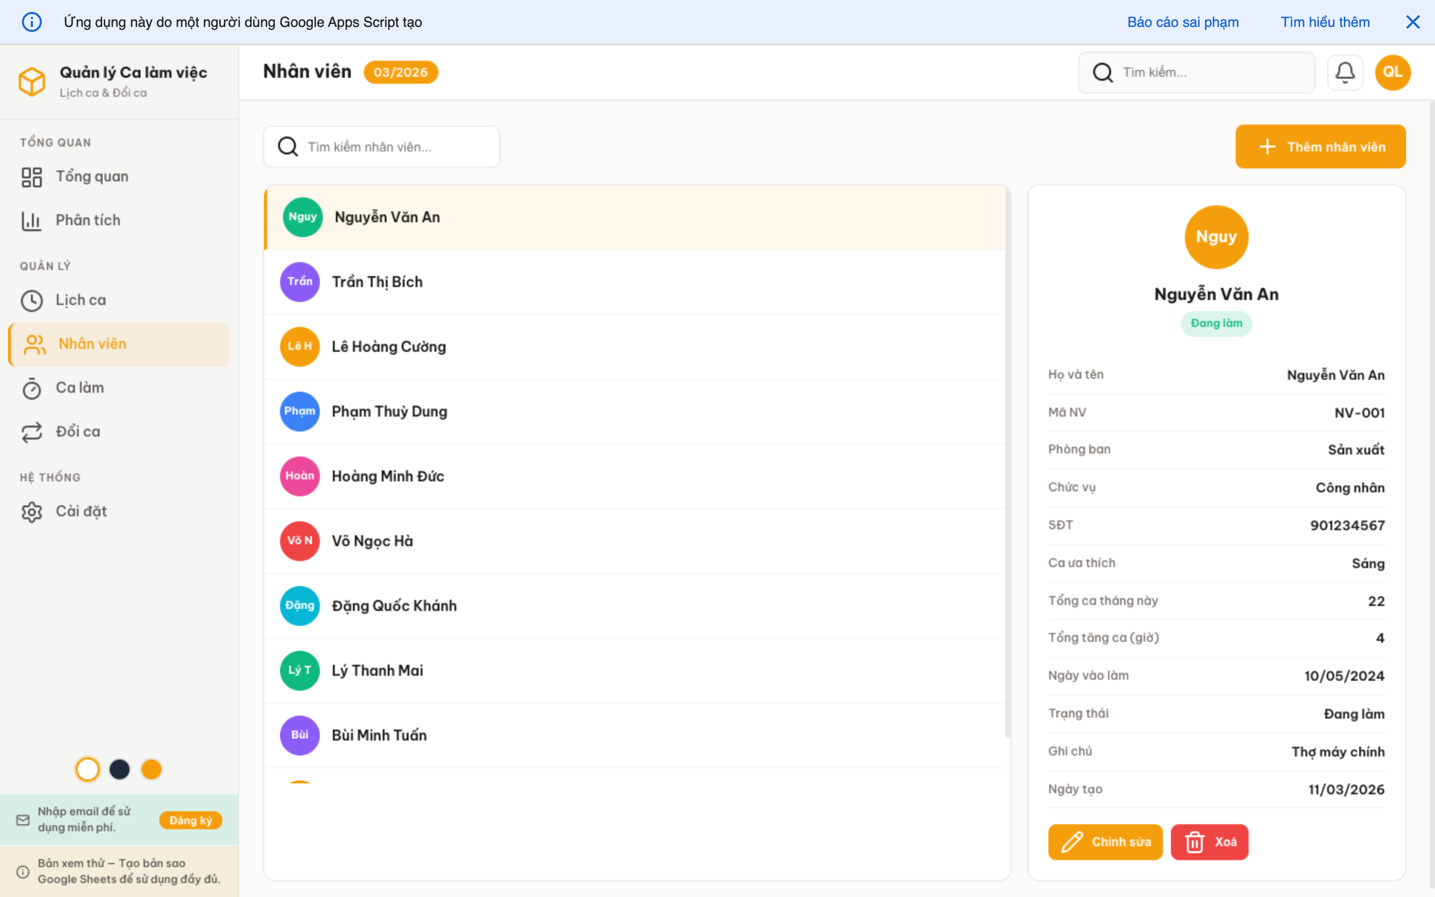Image resolution: width=1435 pixels, height=897 pixels.
Task: Select the Phân tích chart icon
Action: (31, 219)
